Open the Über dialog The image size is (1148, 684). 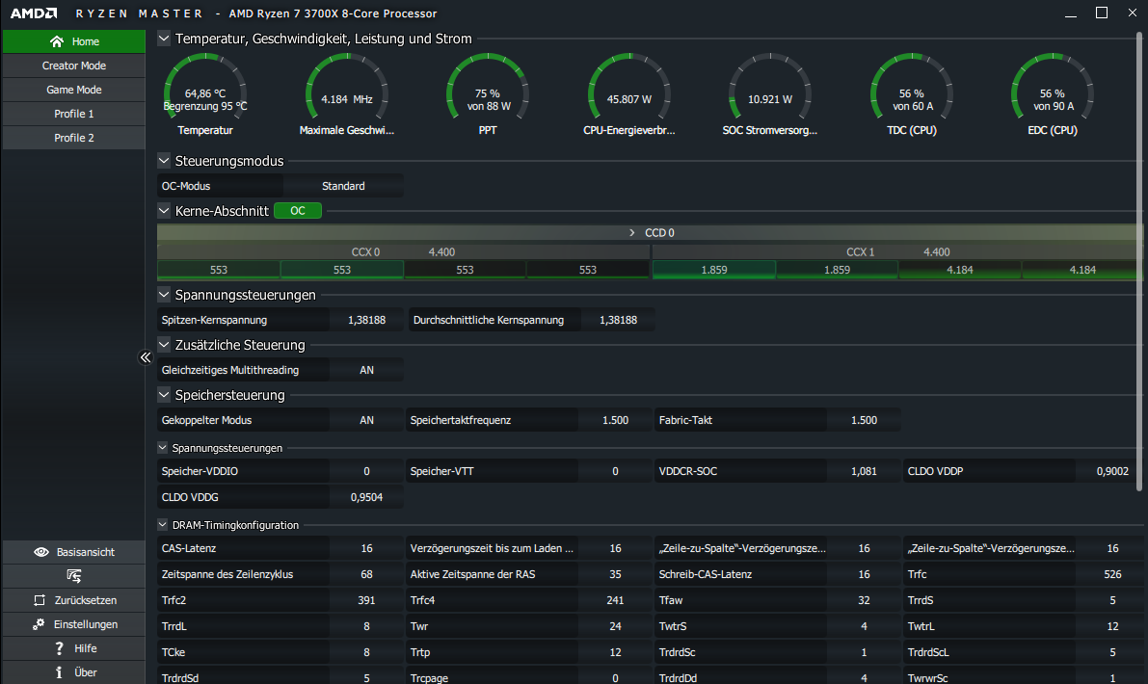(74, 673)
